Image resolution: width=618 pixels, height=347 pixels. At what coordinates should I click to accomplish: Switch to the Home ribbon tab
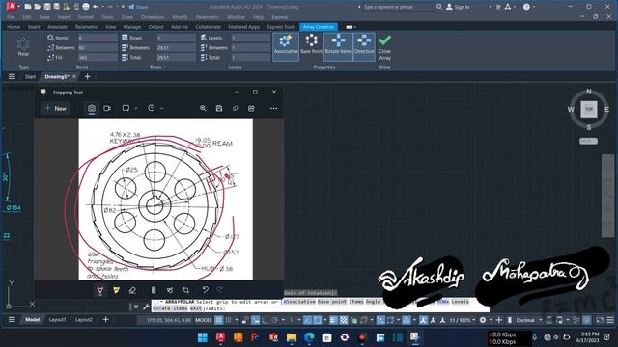14,27
